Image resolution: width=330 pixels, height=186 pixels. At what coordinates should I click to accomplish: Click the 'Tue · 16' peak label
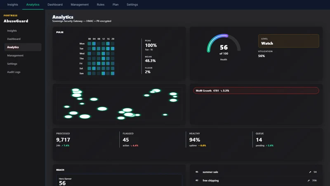point(149,50)
